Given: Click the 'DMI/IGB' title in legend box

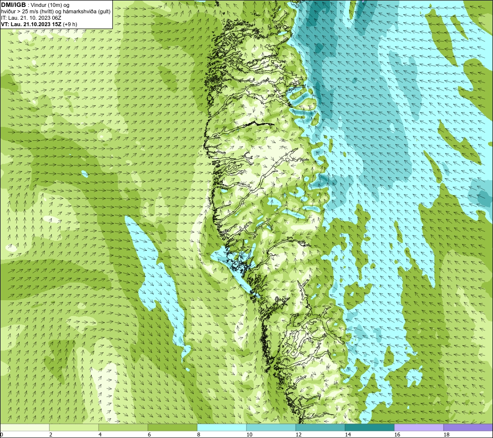Looking at the screenshot, I should (13, 5).
